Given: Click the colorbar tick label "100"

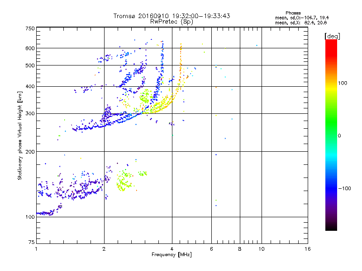Looking at the screenshot, I should (343, 83).
